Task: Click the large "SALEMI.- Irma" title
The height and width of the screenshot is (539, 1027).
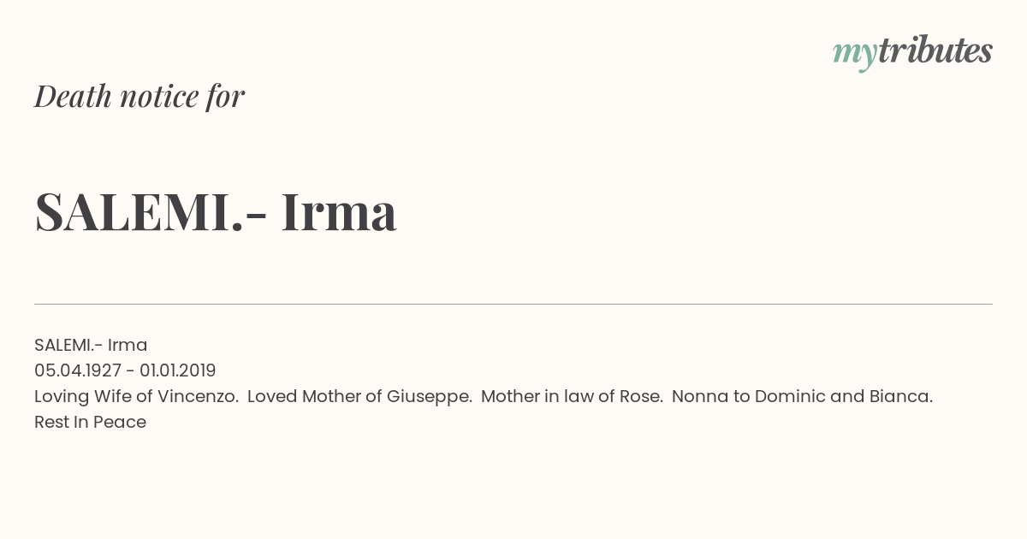Action: pyautogui.click(x=216, y=211)
